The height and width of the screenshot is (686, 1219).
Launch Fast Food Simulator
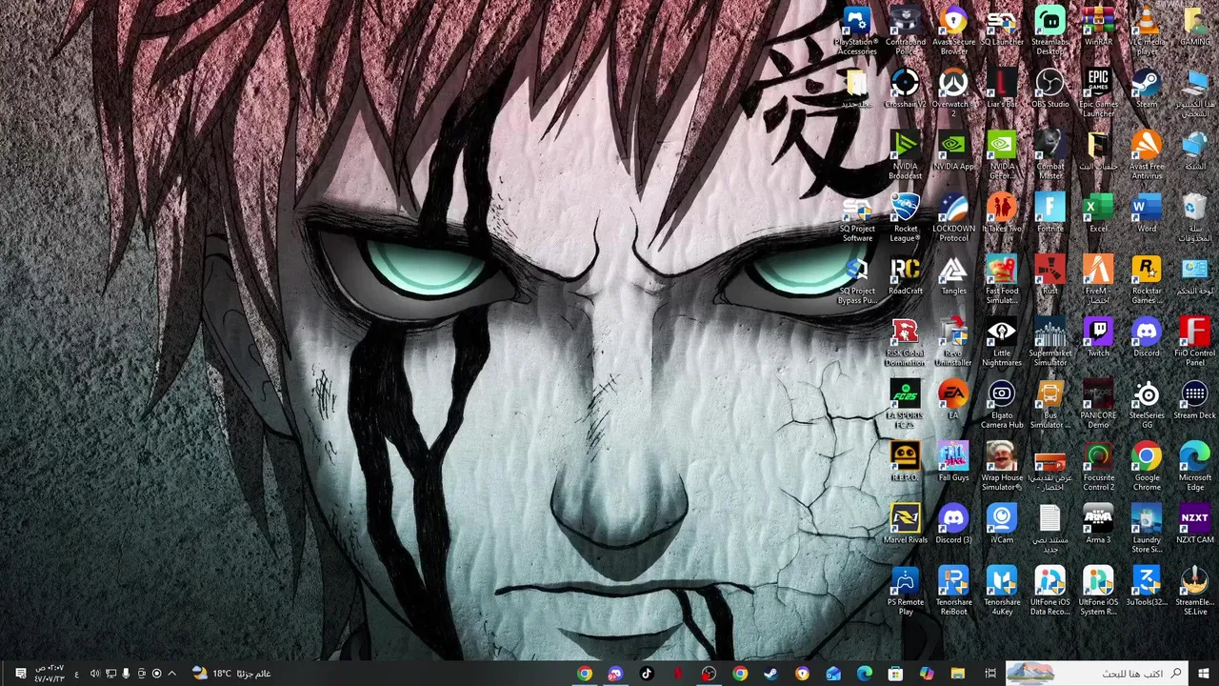1002,280
